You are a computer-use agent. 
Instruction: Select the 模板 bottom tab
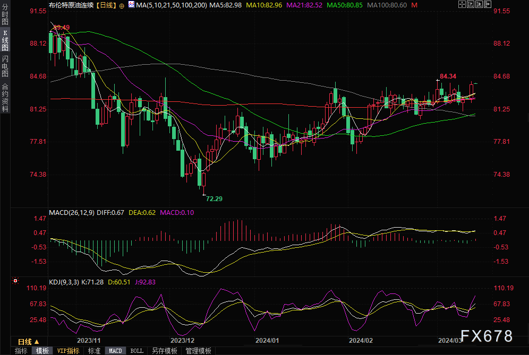(x=42, y=351)
